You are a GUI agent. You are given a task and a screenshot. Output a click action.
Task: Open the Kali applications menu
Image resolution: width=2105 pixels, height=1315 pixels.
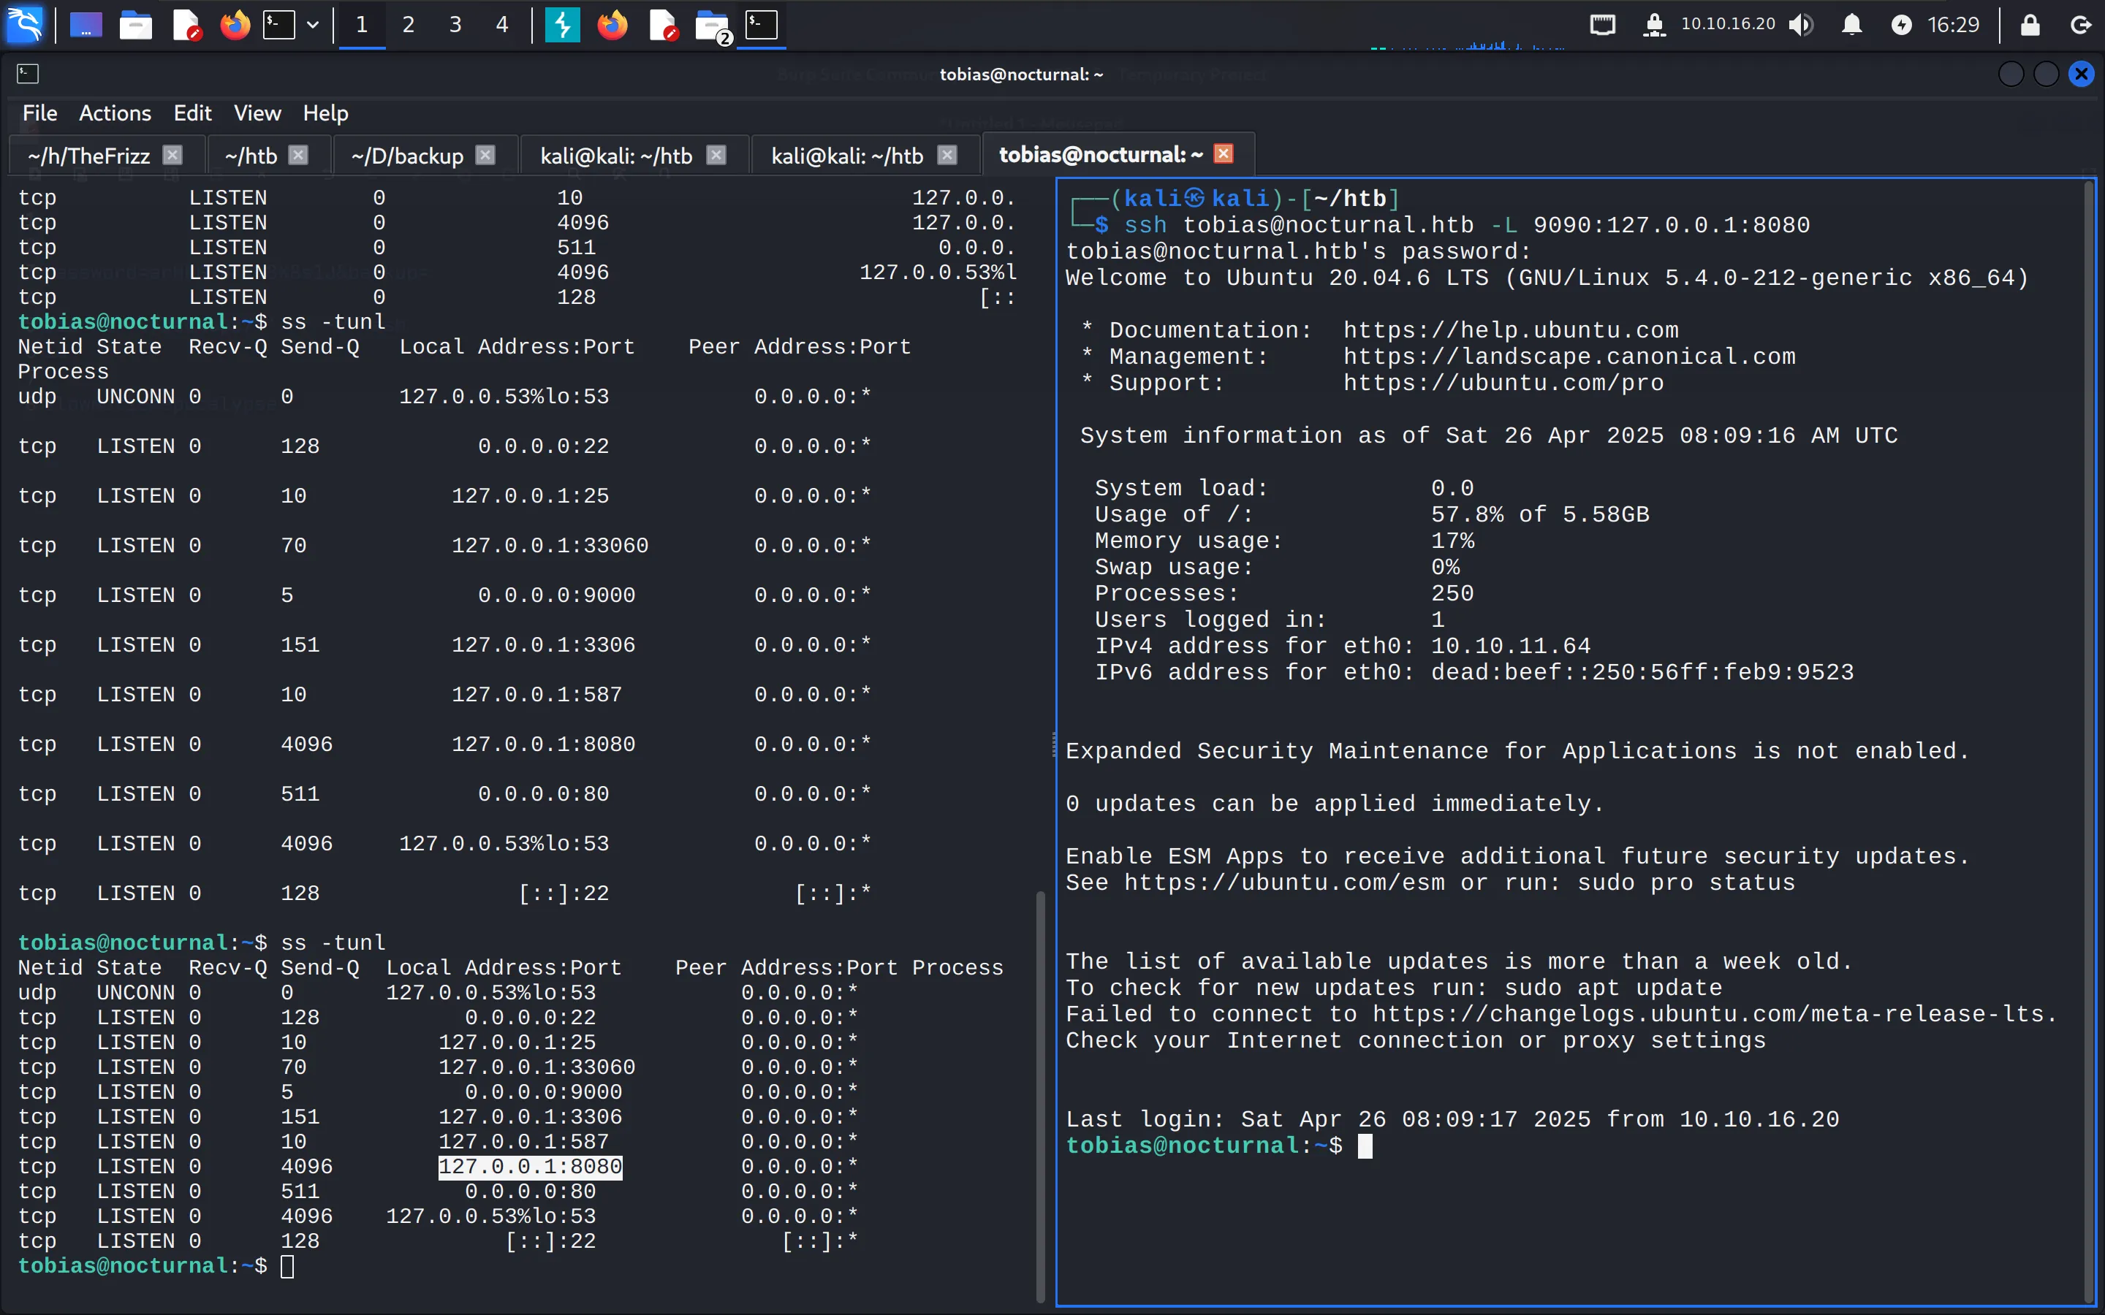coord(24,23)
